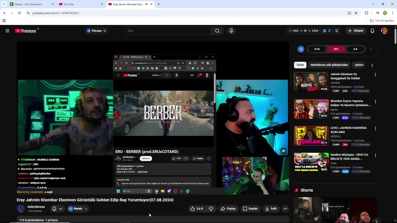Expand the vidIQ score panel chevron
Viewport: 397px width, 223px height.
[371, 49]
